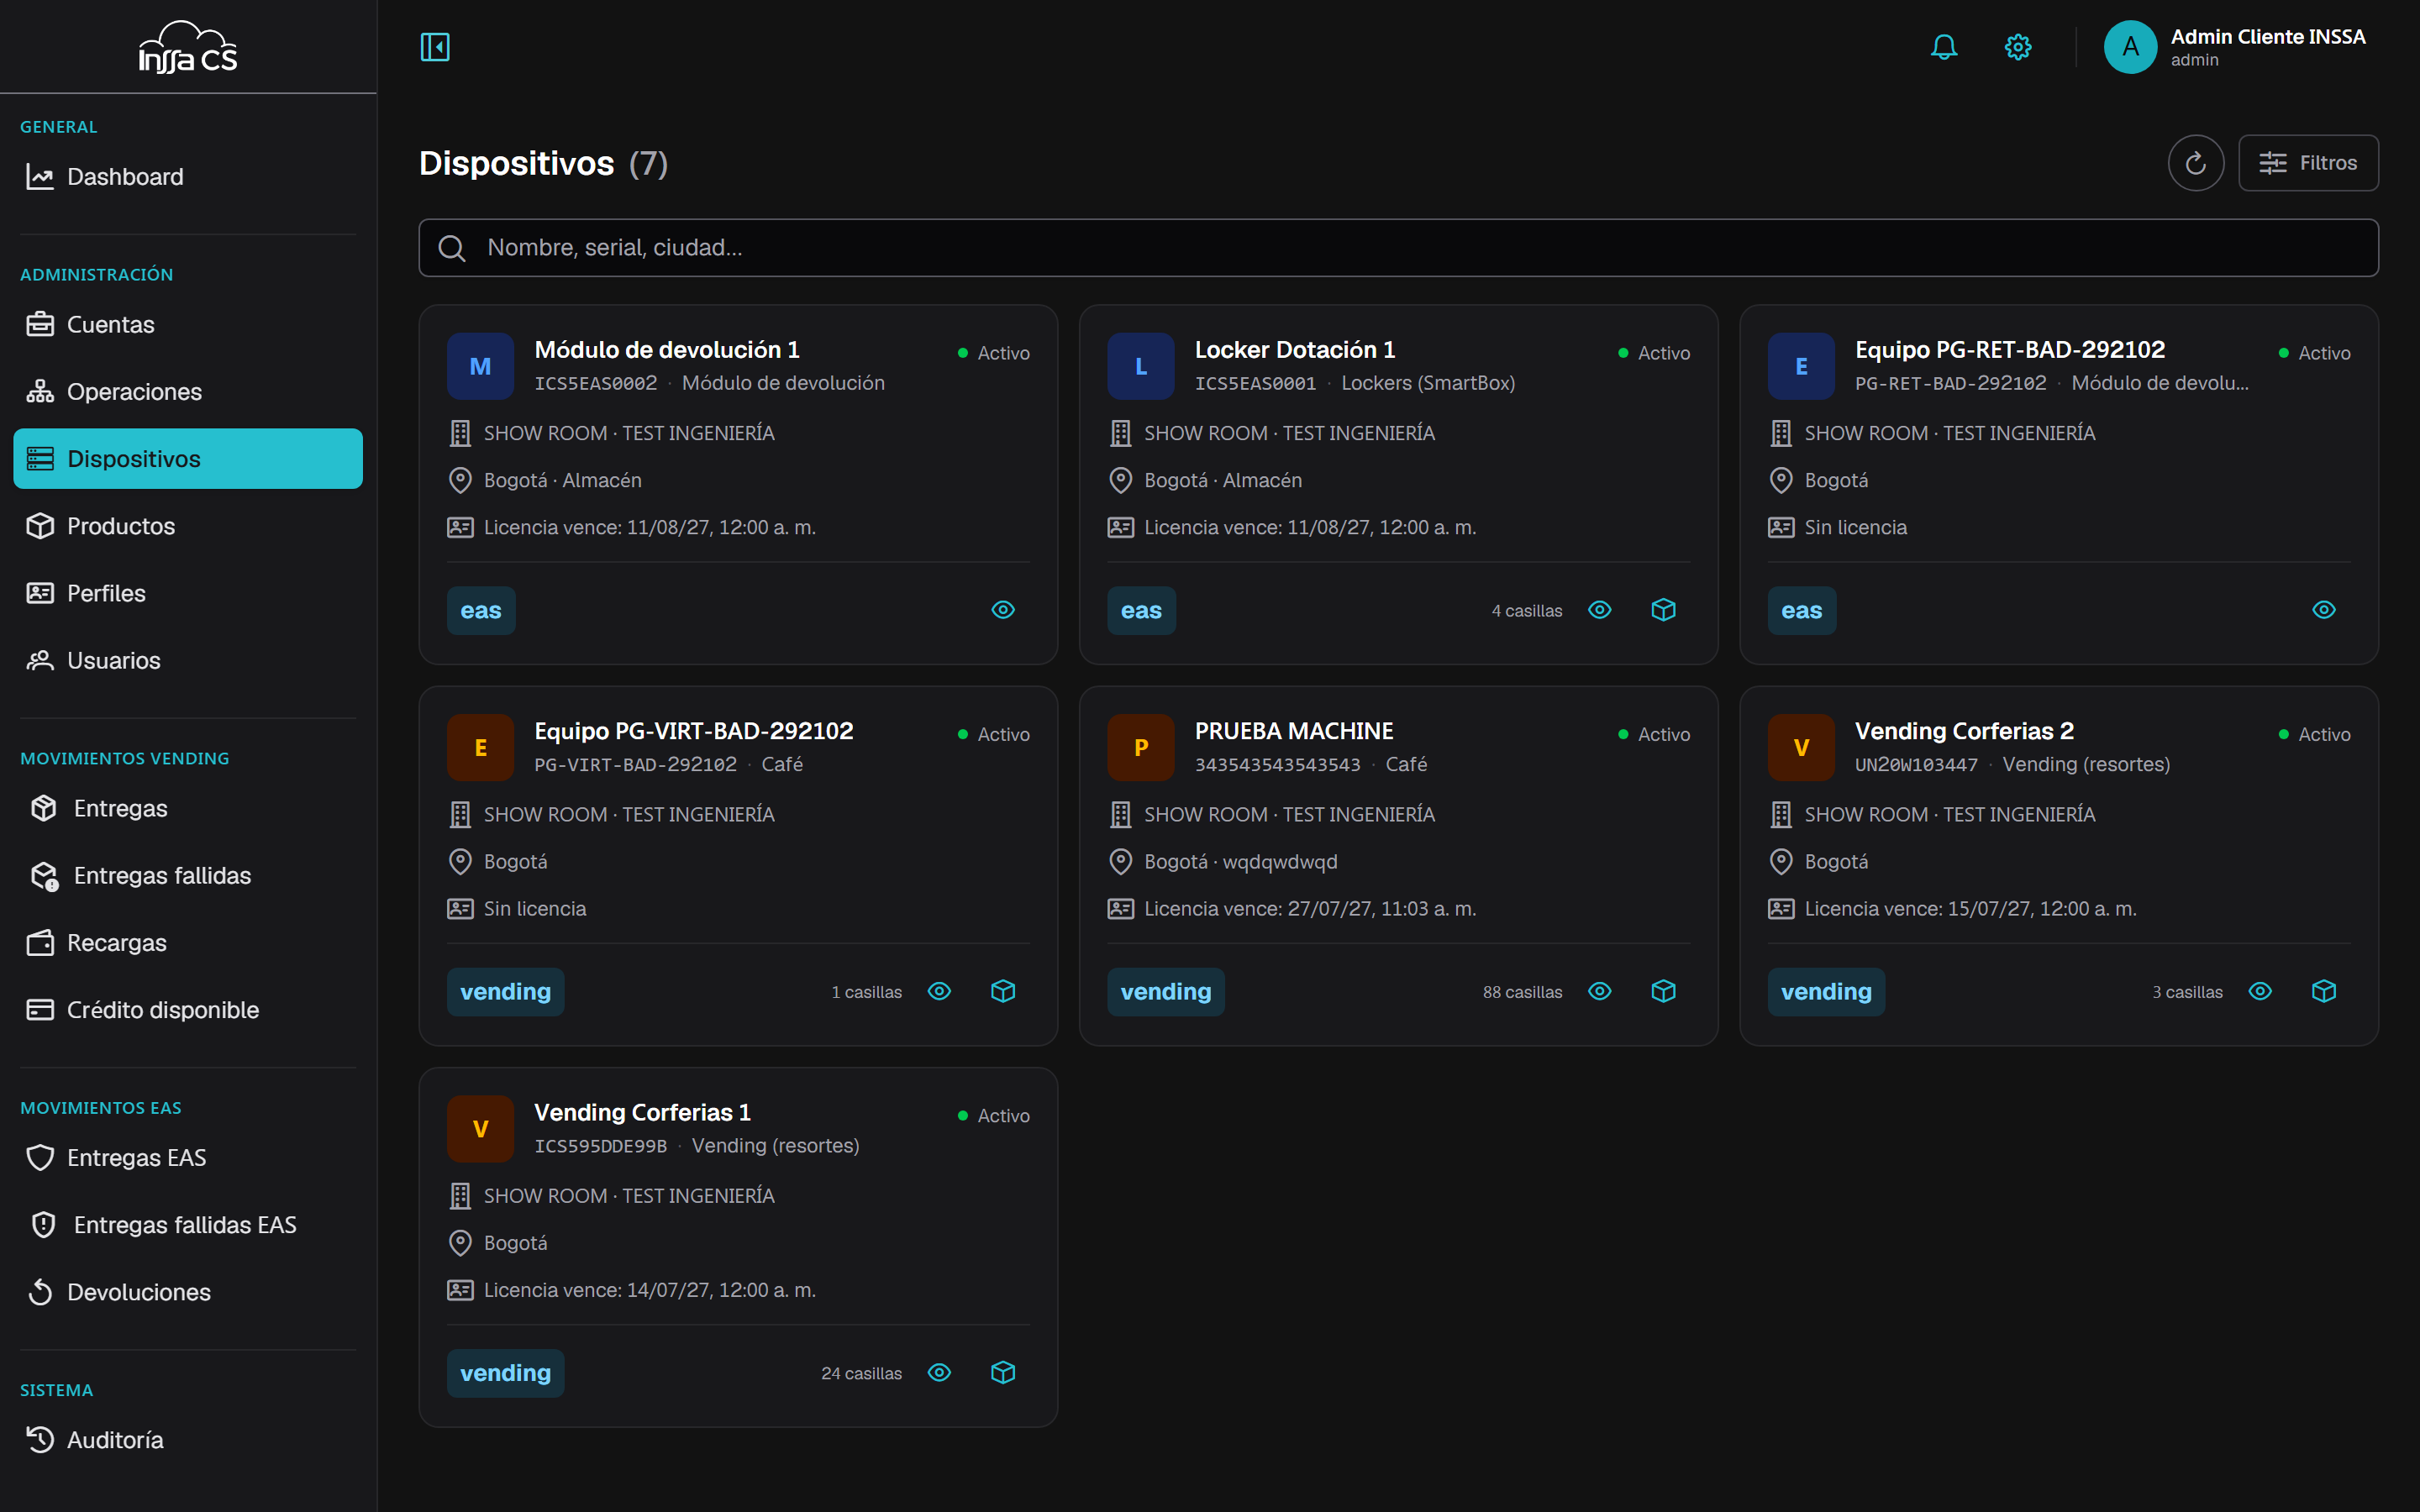Open Vending Corferias 1 title
This screenshot has width=2420, height=1512.
click(x=642, y=1112)
